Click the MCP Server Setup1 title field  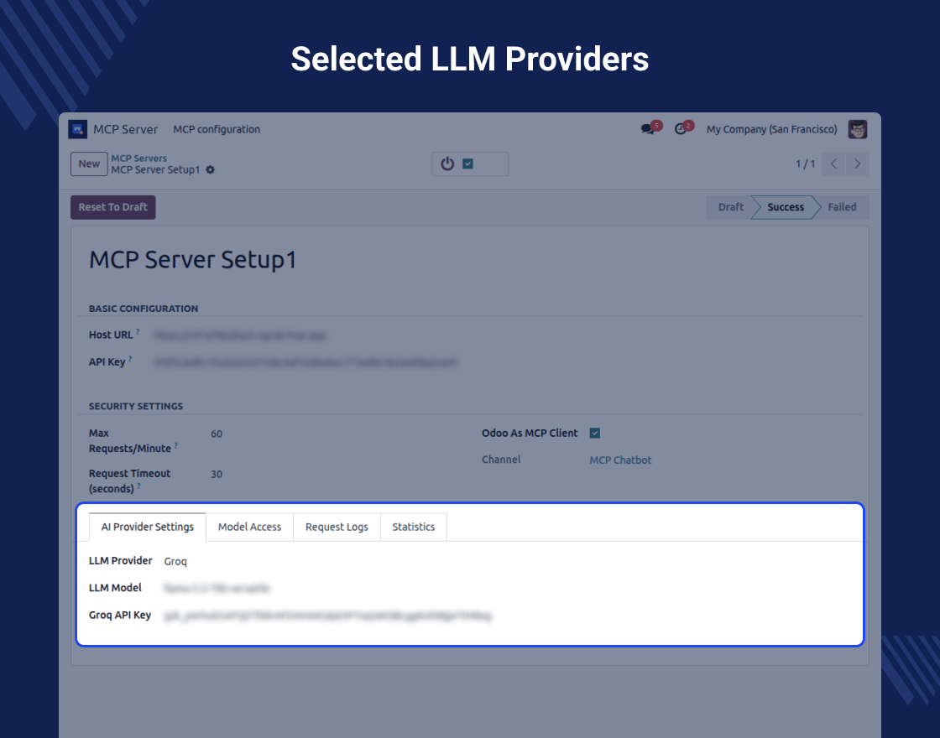(192, 260)
